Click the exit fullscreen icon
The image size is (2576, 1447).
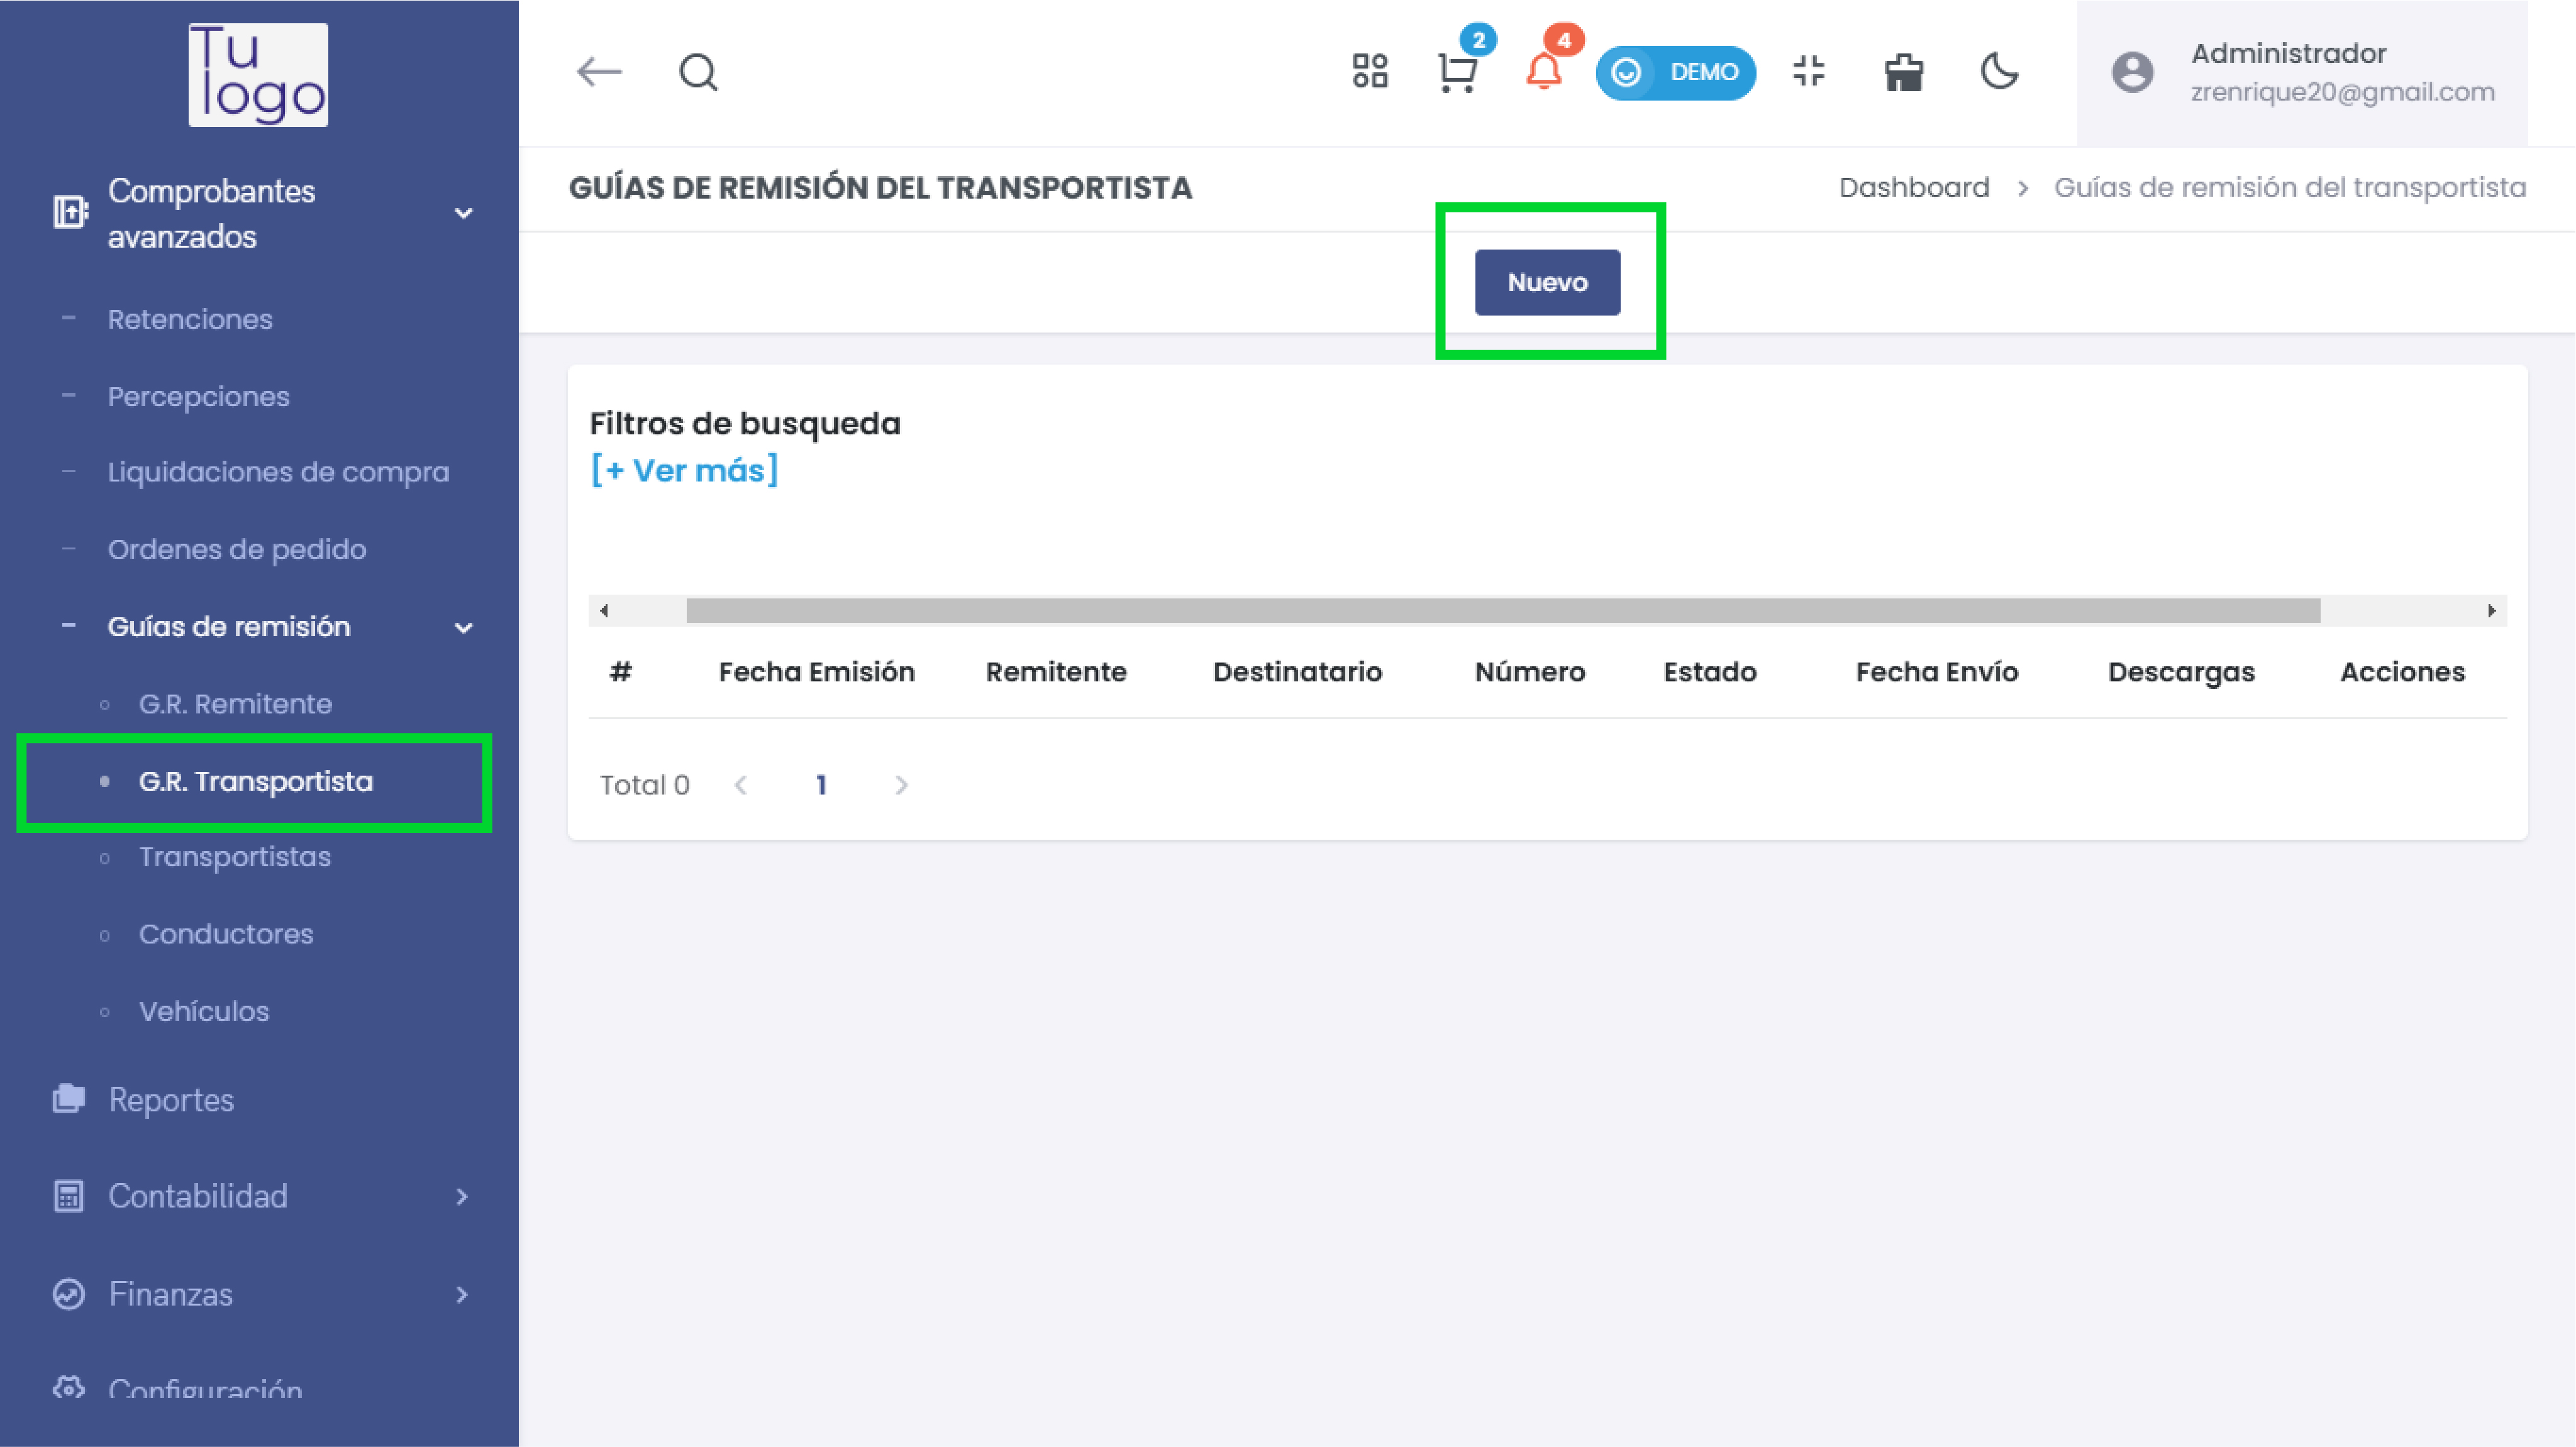1808,72
